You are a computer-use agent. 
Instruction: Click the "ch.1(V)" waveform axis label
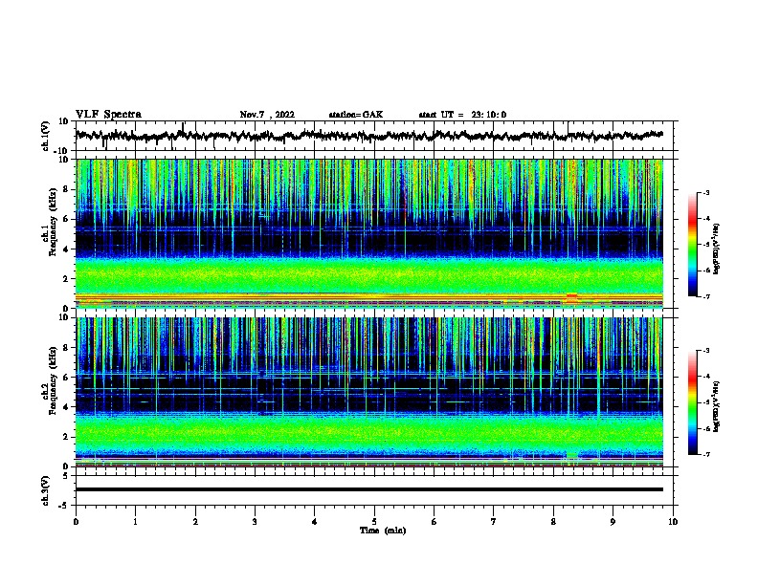45,136
